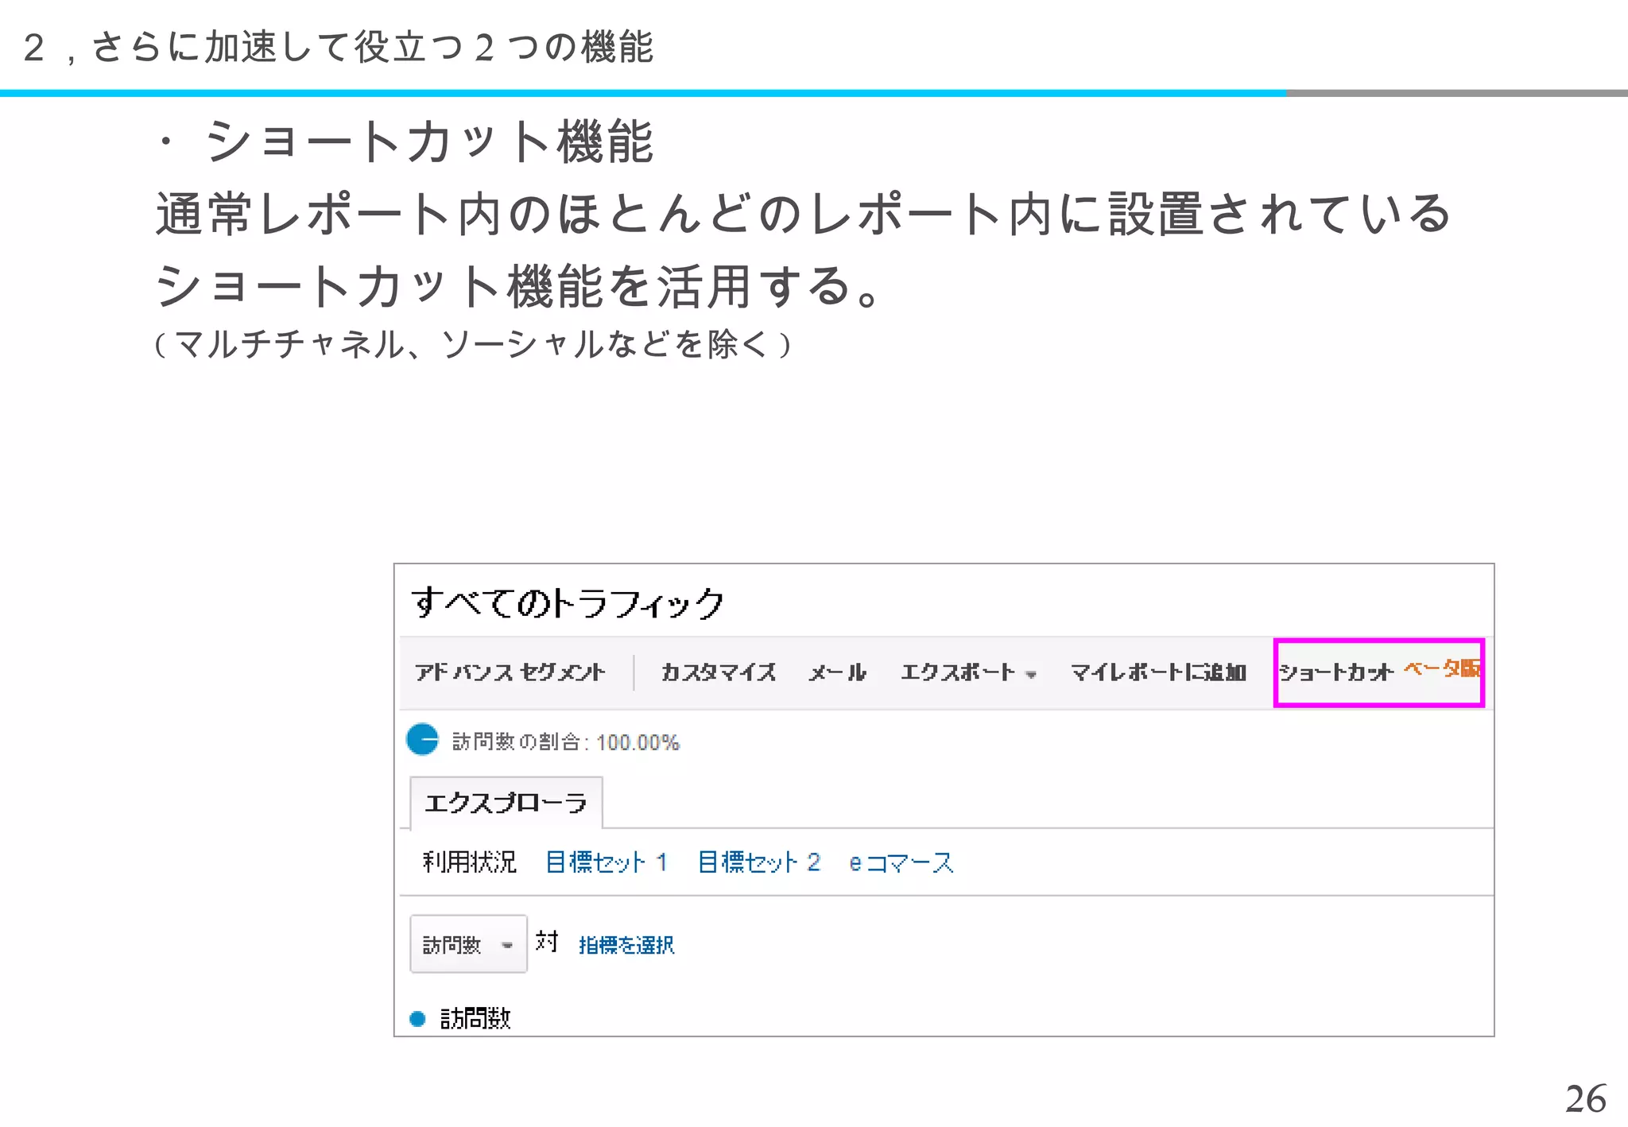The image size is (1628, 1127).
Task: Open eコマース link
Action: point(901,862)
